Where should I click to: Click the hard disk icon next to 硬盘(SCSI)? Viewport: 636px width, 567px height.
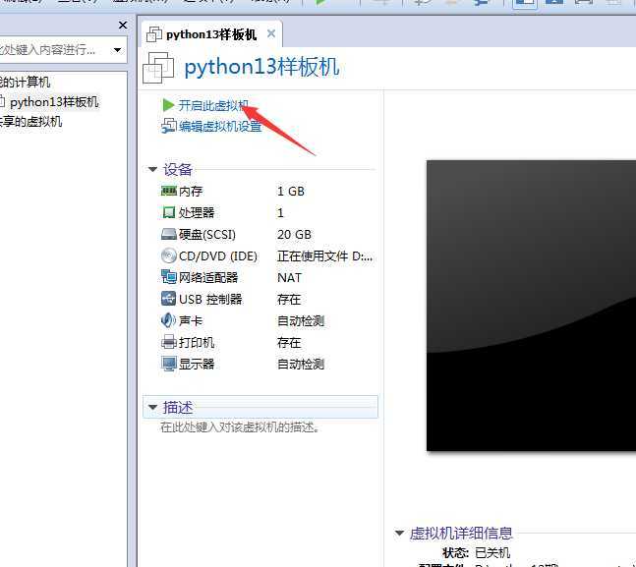coord(169,234)
